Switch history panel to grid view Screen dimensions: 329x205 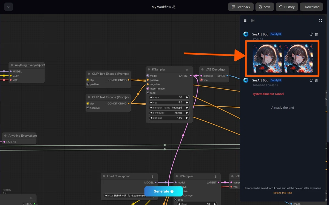click(x=253, y=20)
